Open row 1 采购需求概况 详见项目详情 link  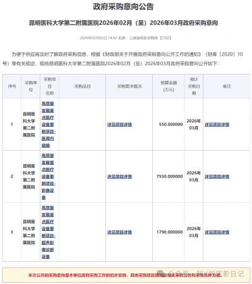point(119,124)
